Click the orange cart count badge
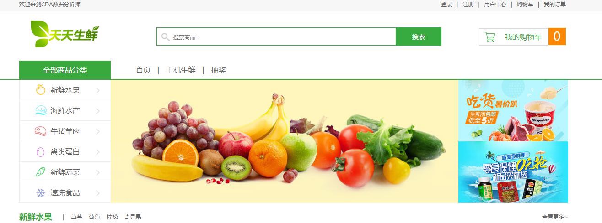The height and width of the screenshot is (223, 602). coord(557,36)
